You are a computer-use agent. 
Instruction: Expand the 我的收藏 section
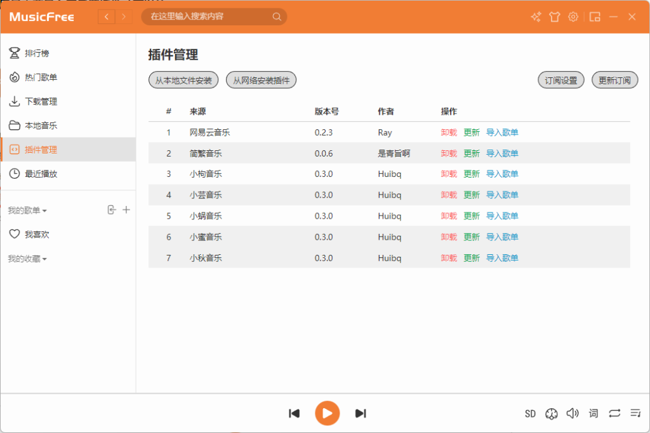click(27, 259)
